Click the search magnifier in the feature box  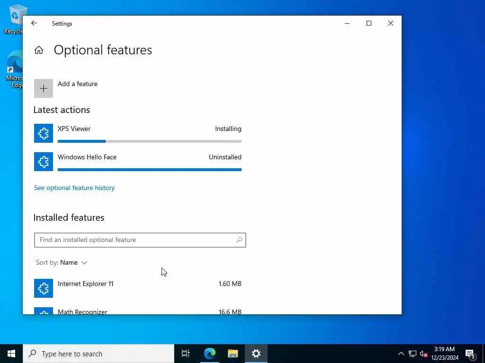239,240
